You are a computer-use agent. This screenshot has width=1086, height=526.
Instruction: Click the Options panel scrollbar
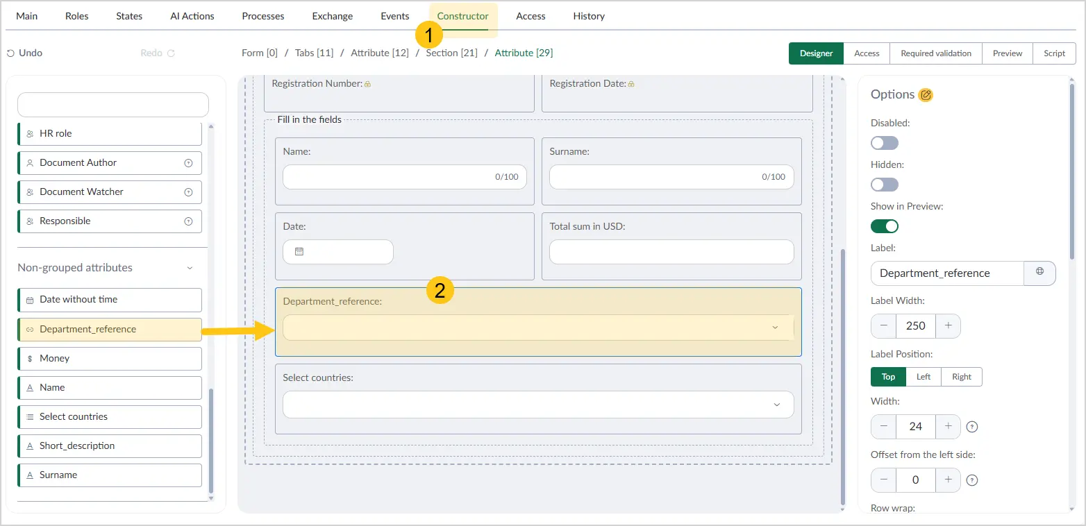[x=1072, y=171]
